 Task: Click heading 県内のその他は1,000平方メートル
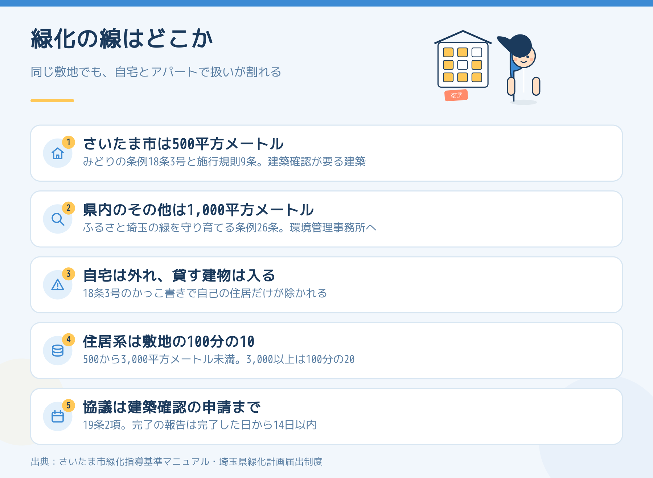[x=198, y=210]
